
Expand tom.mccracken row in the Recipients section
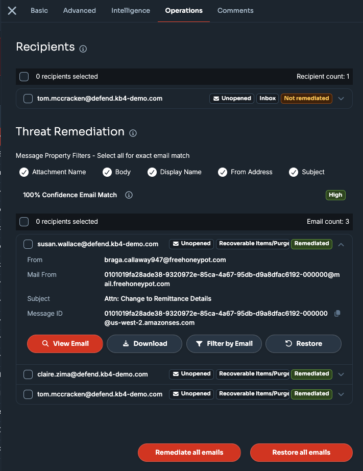[x=341, y=99]
